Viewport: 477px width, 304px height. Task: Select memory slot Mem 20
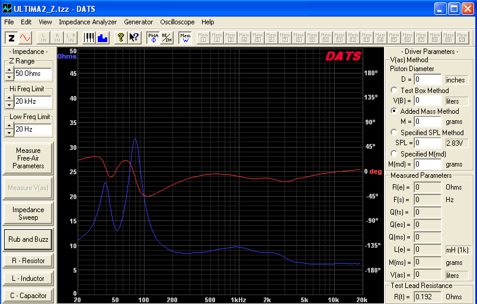(462, 38)
